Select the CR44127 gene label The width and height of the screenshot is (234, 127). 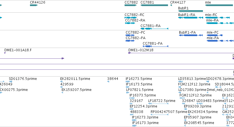tap(178, 2)
